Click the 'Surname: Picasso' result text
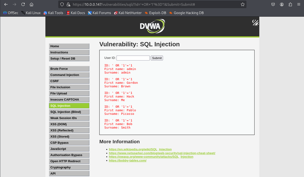Screen dimensions: 304x177 [x=119, y=114]
